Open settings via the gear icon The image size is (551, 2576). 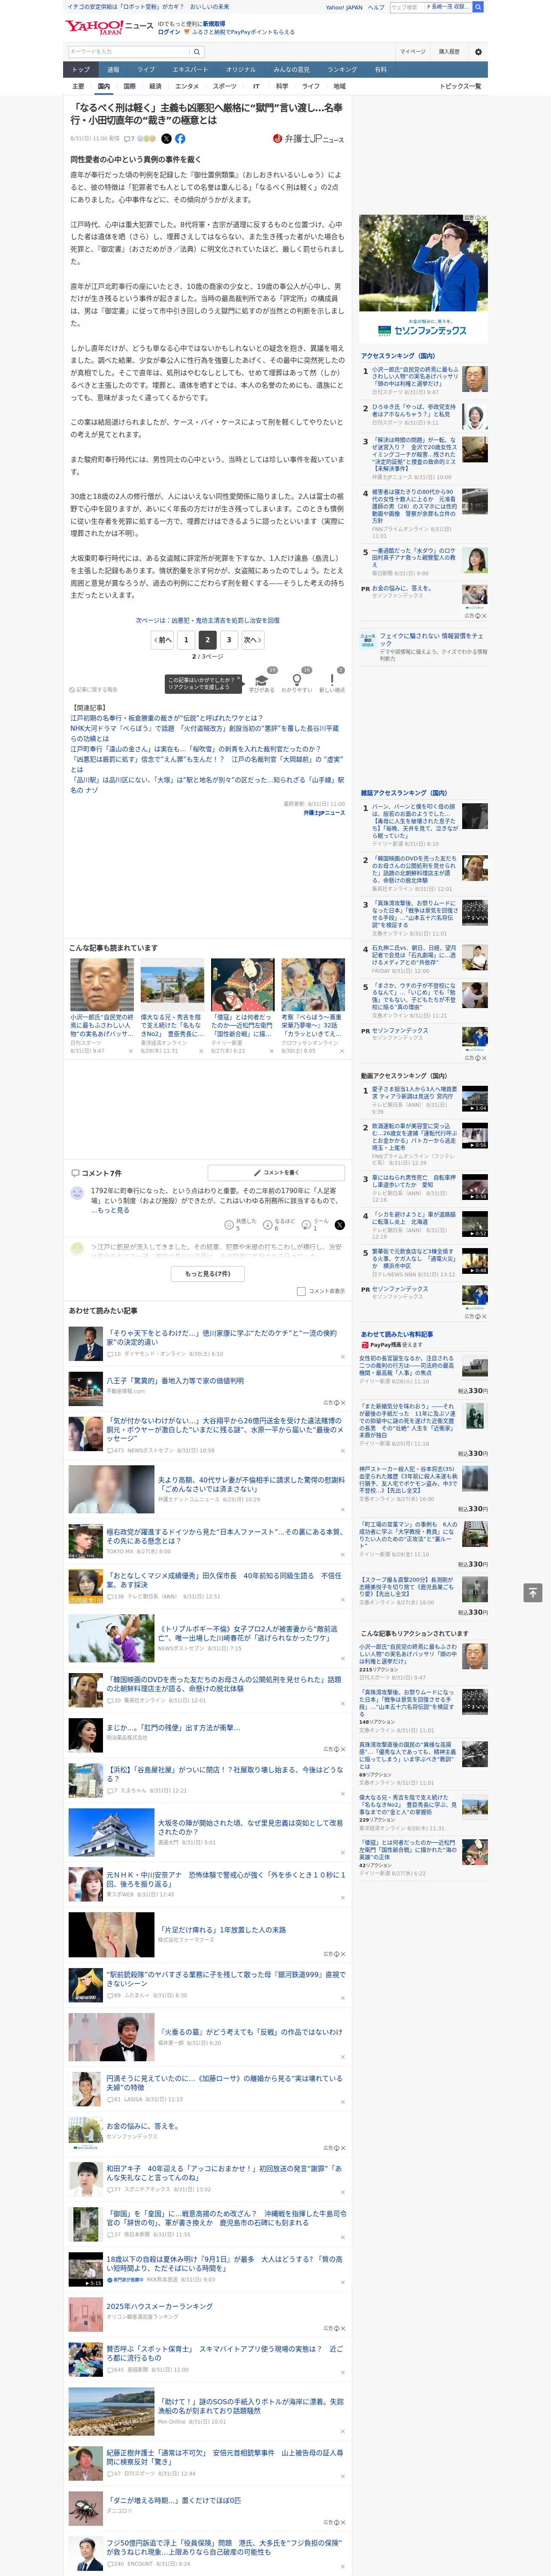click(x=478, y=52)
